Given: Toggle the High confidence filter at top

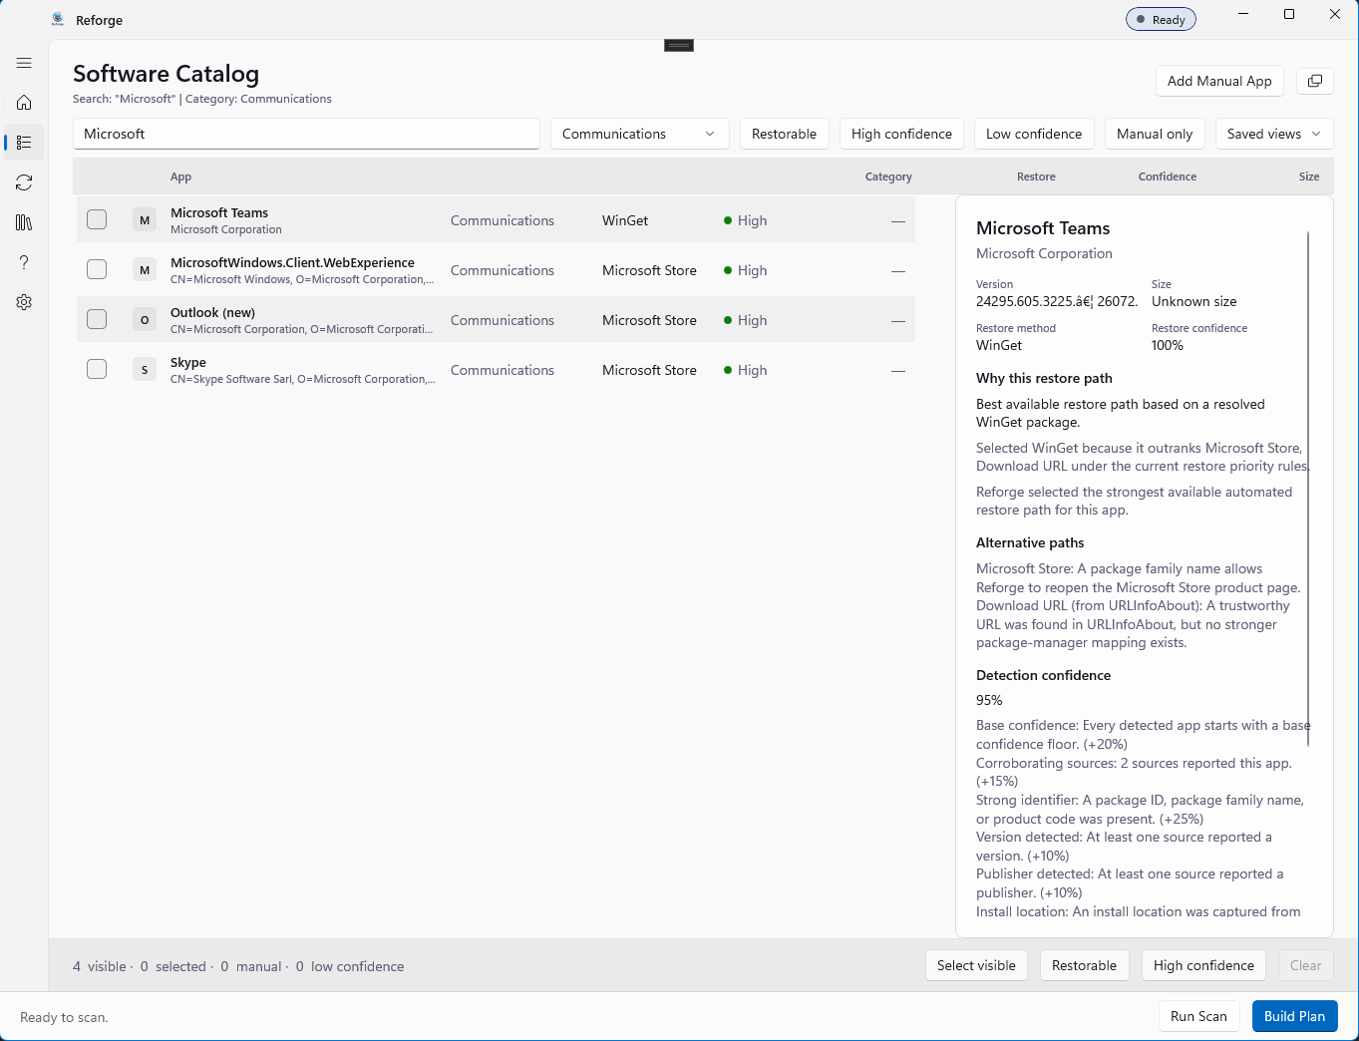Looking at the screenshot, I should 901,134.
